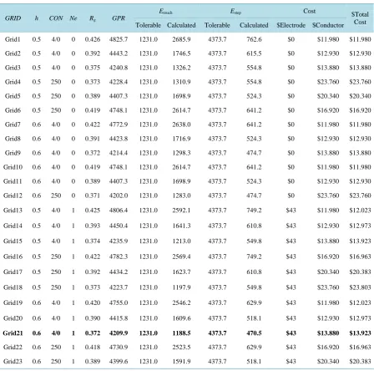Click calculated touch value 1283.0
This screenshot has width=374, height=371.
[x=181, y=196]
